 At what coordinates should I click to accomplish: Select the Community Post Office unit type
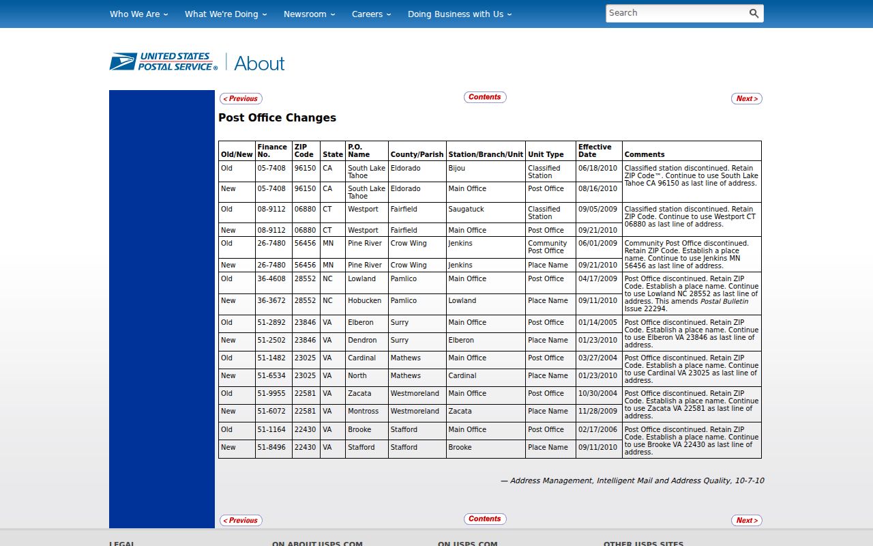pyautogui.click(x=550, y=247)
